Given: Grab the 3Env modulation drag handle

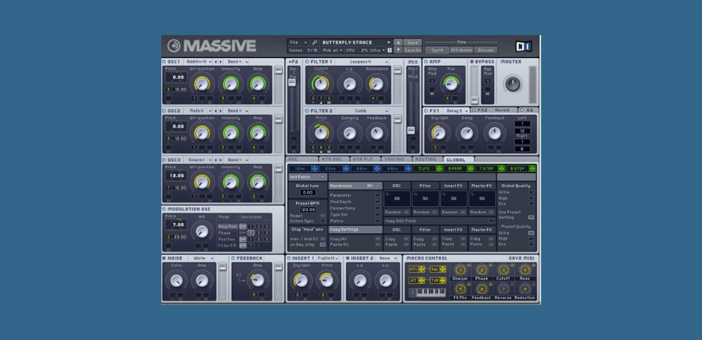Looking at the screenshot, I should [377, 169].
